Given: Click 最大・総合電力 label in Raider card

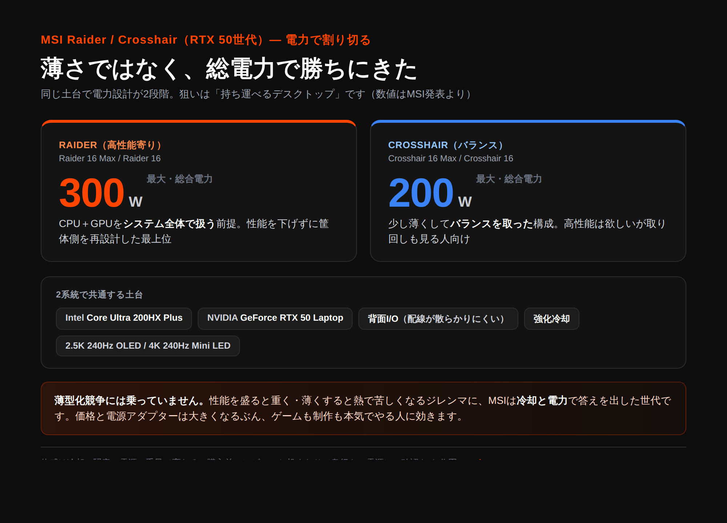Looking at the screenshot, I should point(179,179).
